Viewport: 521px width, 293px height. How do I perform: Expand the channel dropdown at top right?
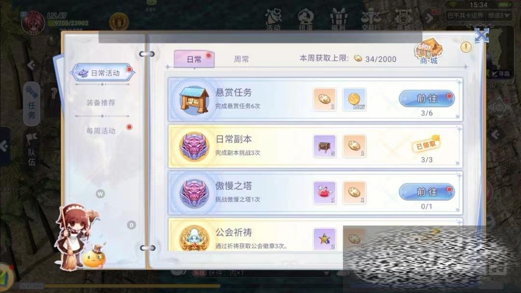click(498, 15)
